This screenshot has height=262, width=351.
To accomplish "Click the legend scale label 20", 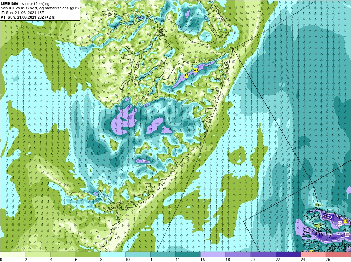I will tap(252, 260).
